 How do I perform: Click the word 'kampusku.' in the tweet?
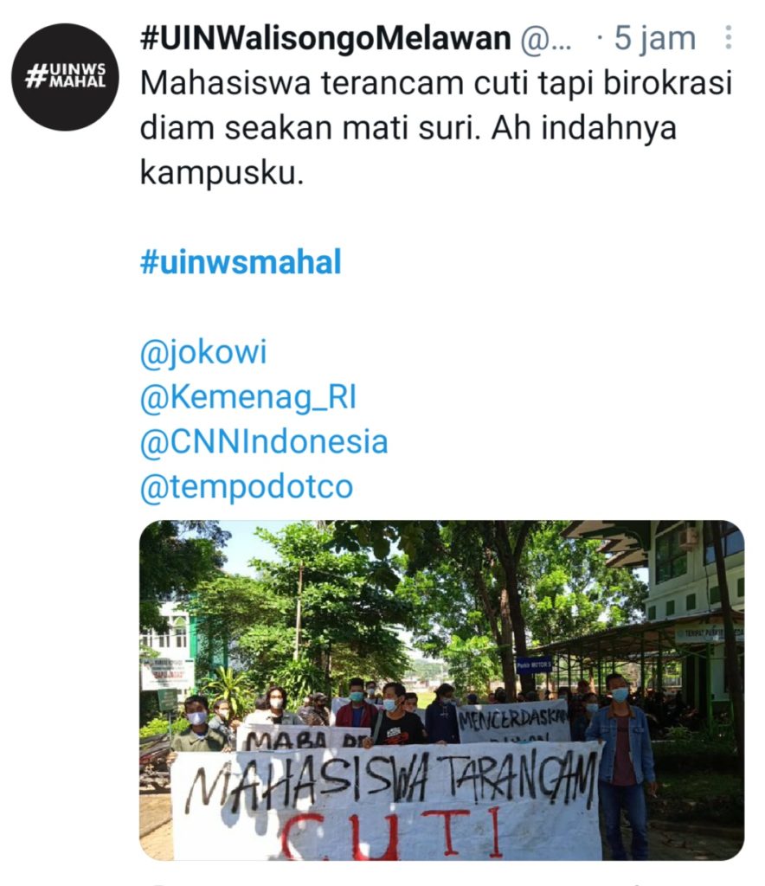coord(222,173)
